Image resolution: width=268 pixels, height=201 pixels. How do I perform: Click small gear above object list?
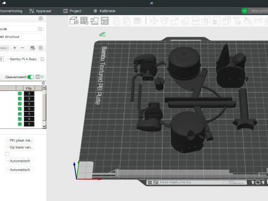click(44, 83)
